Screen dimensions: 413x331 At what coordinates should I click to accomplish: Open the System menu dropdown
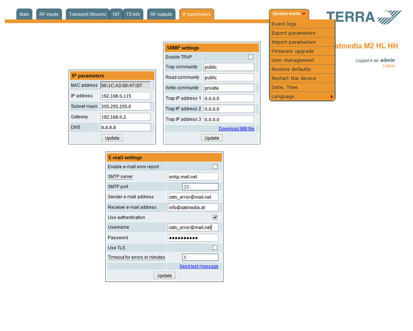tap(289, 14)
